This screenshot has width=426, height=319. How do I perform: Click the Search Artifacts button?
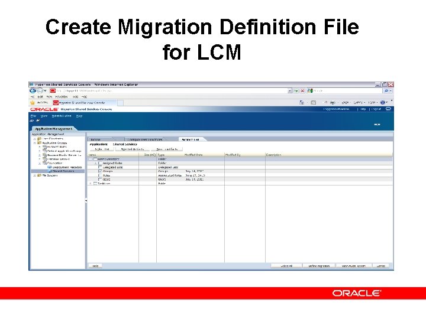click(167, 149)
